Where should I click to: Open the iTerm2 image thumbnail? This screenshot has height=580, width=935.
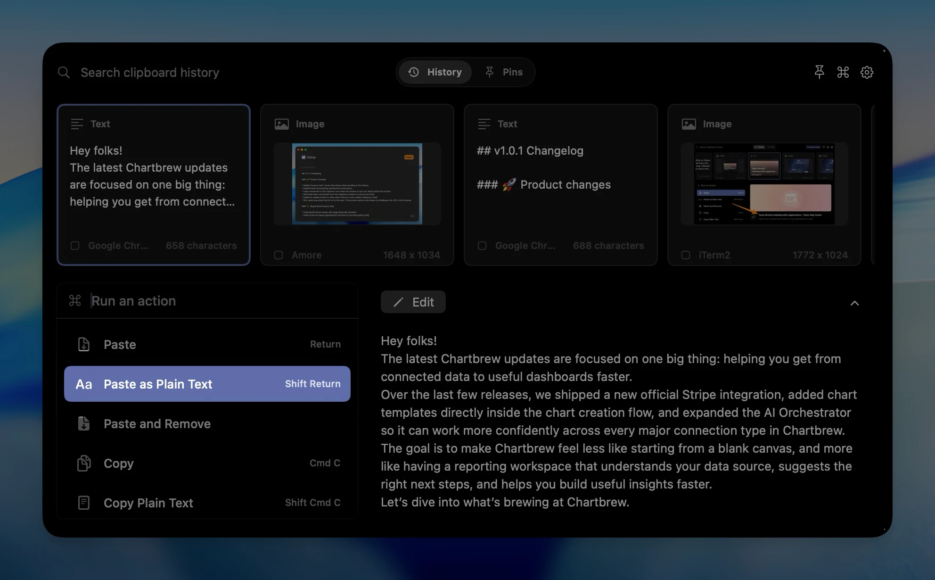pos(764,183)
